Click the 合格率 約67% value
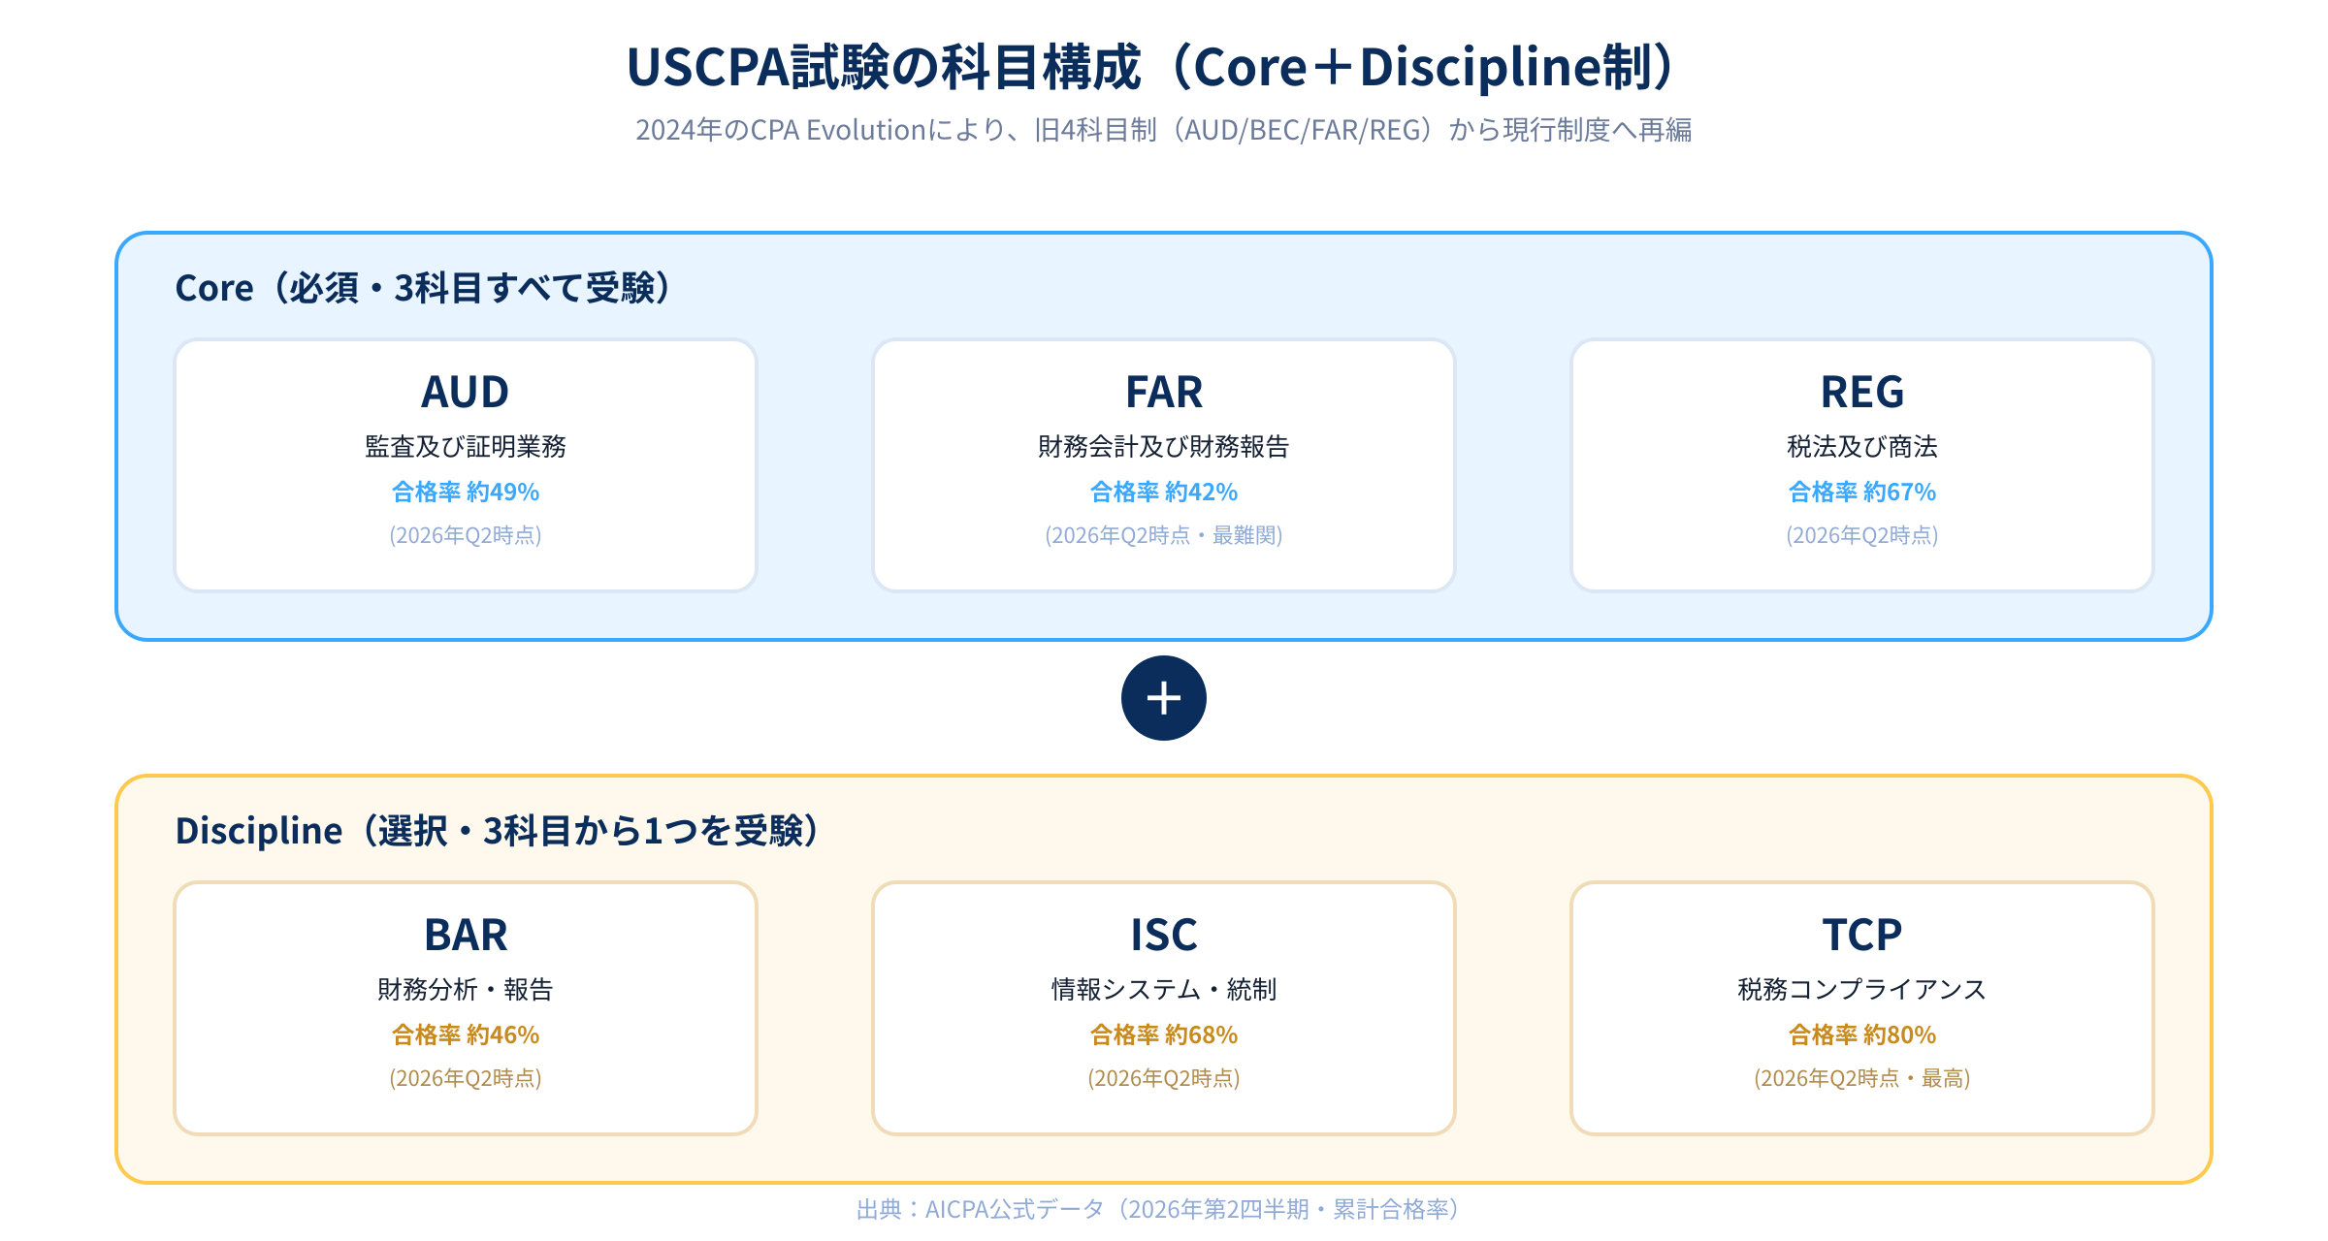This screenshot has height=1241, width=2328. 1862,492
